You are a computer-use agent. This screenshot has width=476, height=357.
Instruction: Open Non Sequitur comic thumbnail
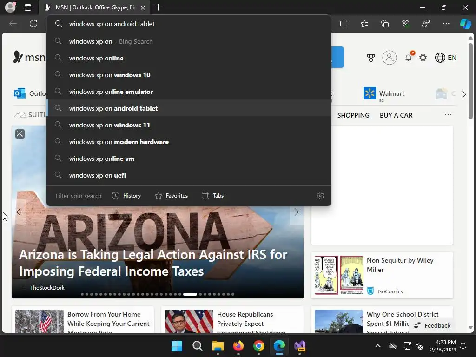click(x=339, y=275)
